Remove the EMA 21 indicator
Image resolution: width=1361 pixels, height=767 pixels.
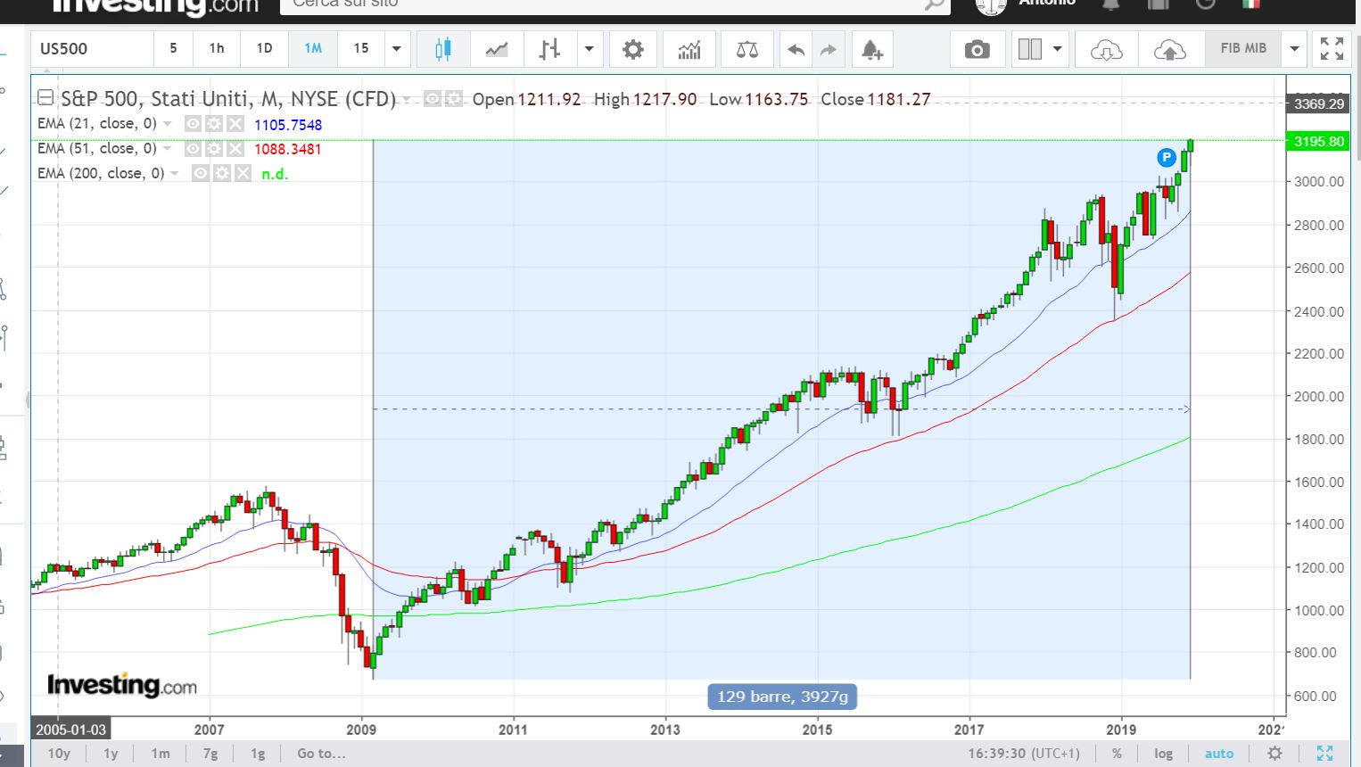(x=235, y=124)
